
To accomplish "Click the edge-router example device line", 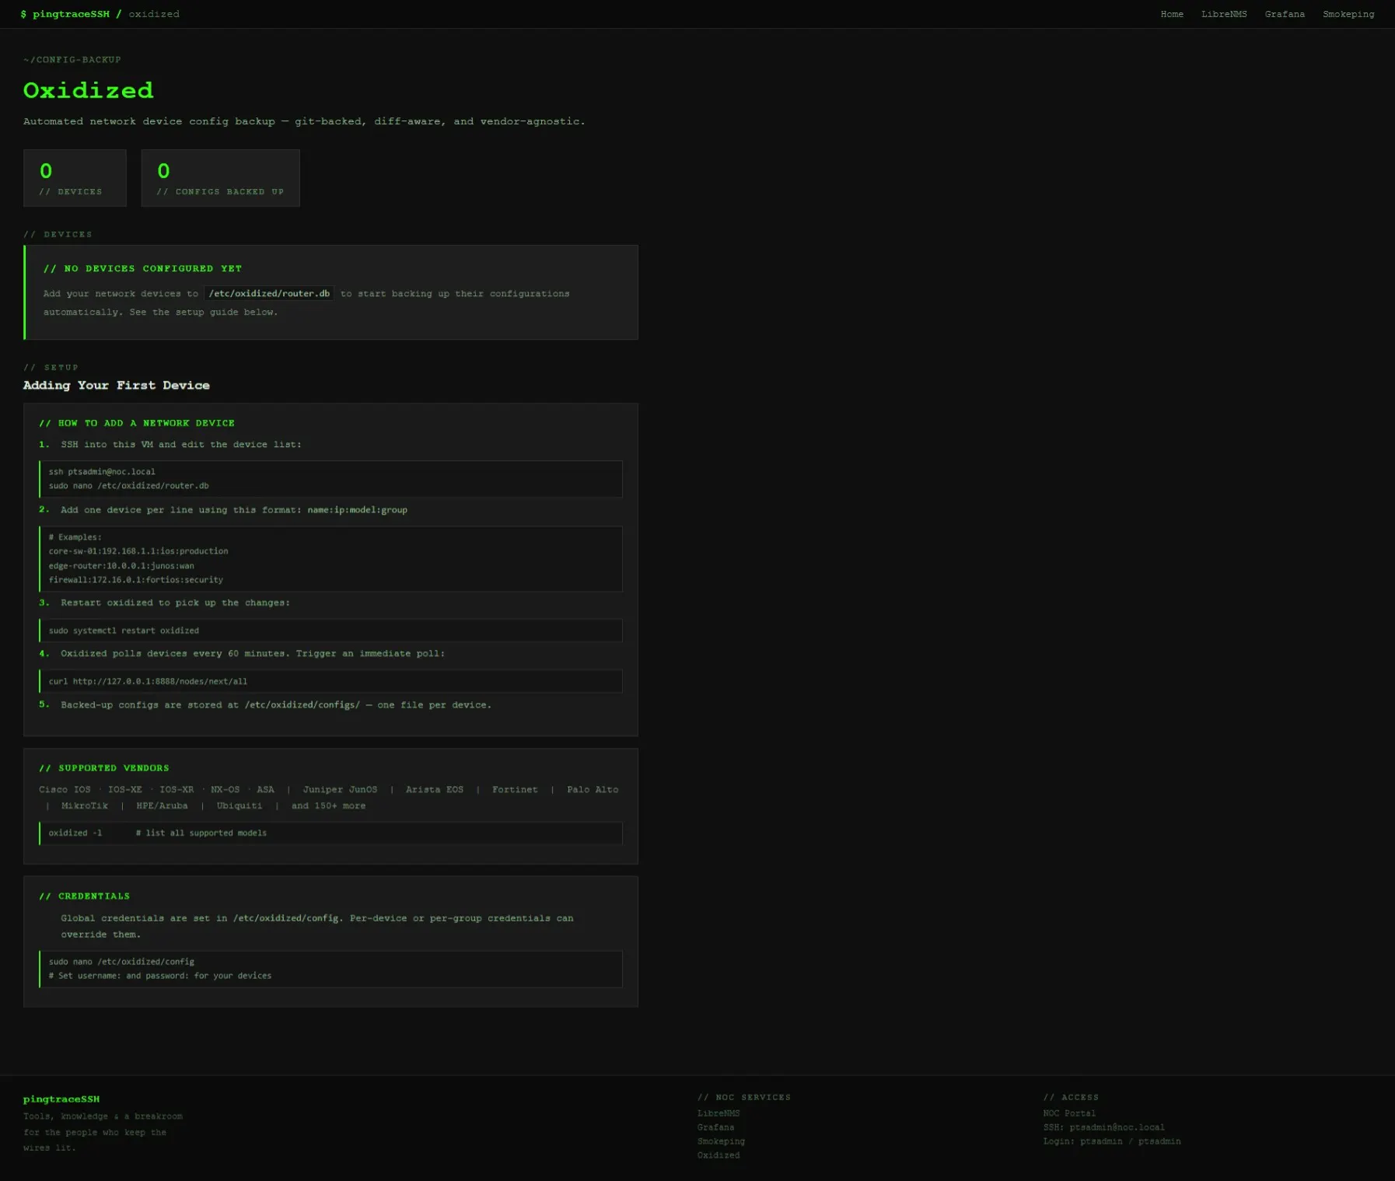I will [121, 566].
